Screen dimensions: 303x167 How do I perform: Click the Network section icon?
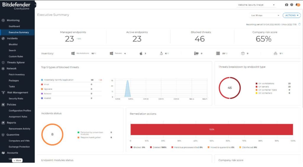(x=3, y=68)
